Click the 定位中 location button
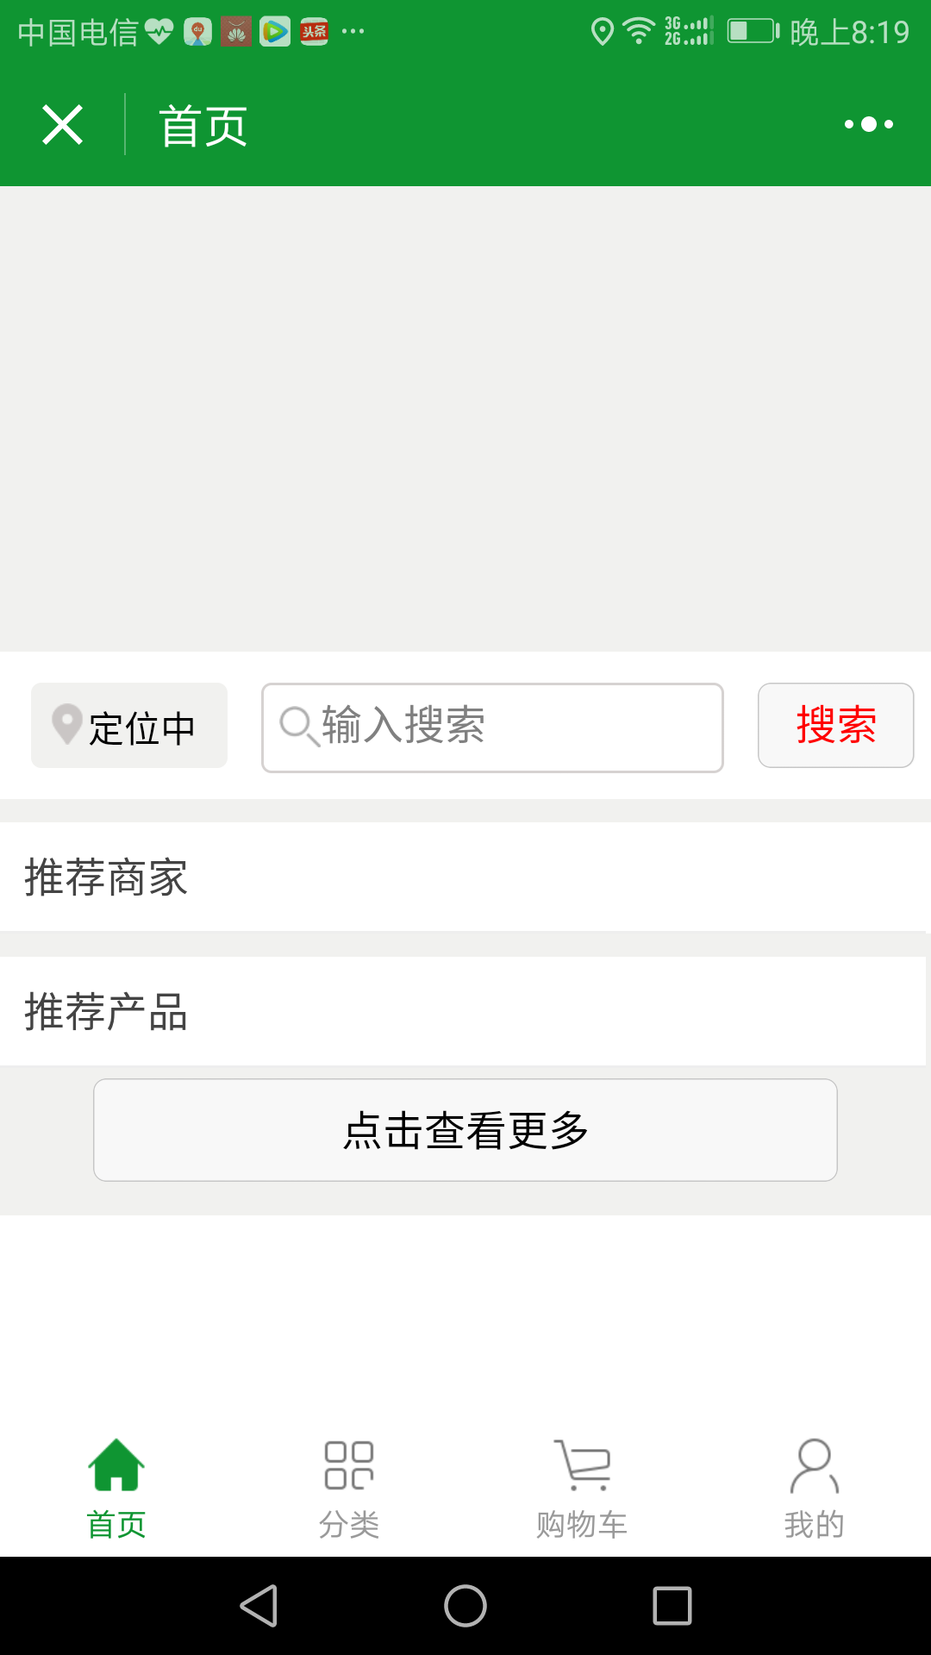 129,726
